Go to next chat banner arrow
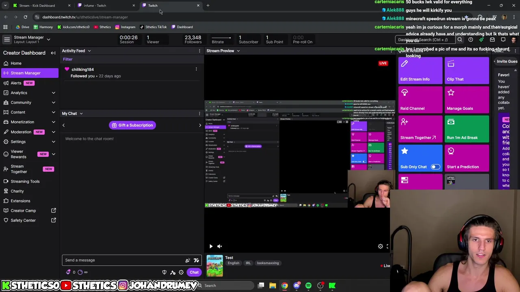 tap(200, 125)
